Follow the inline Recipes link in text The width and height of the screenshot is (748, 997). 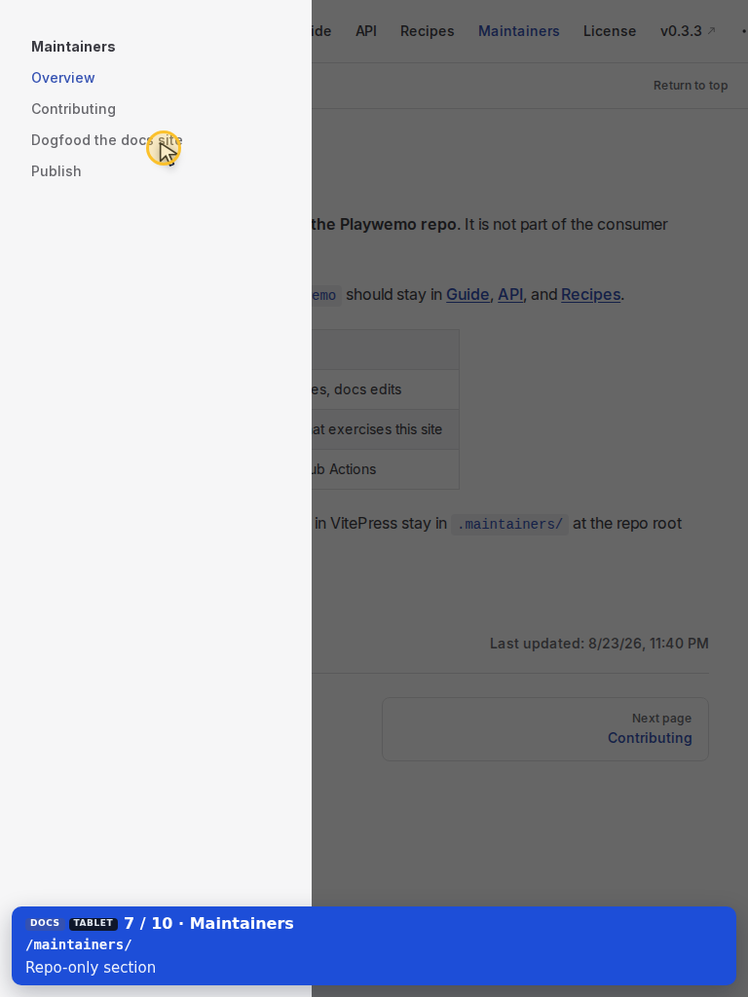590,294
